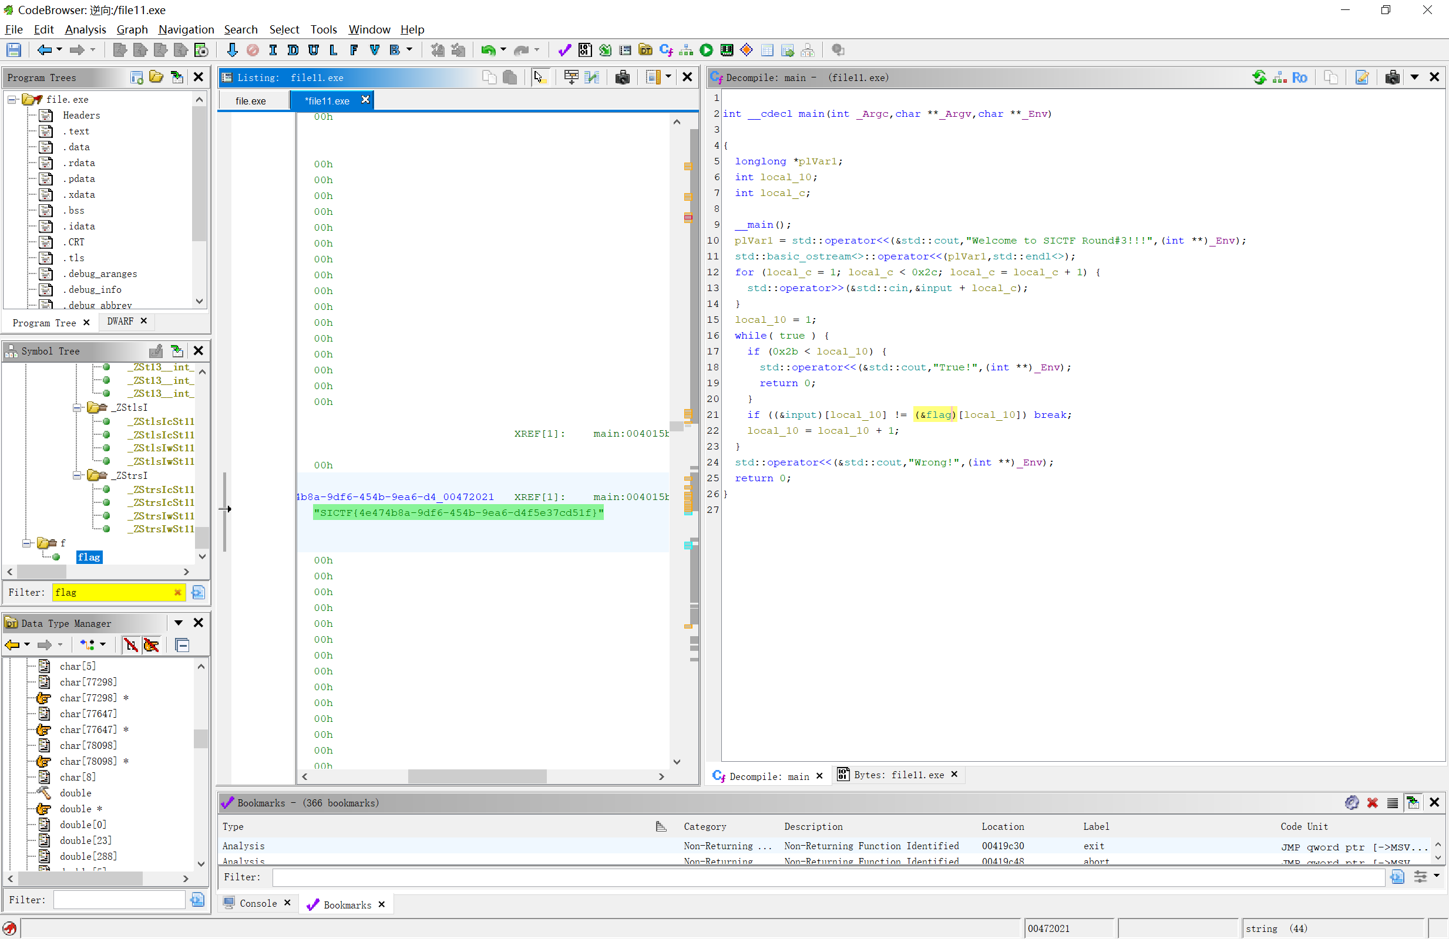Switch to the Bytes: file11.exe tab
The width and height of the screenshot is (1449, 939).
point(898,775)
